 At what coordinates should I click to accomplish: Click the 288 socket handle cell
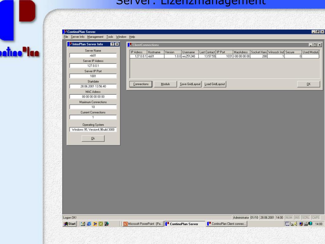259,56
